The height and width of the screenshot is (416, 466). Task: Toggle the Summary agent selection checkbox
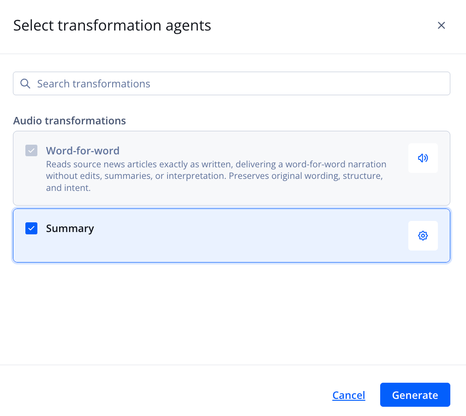pos(31,228)
